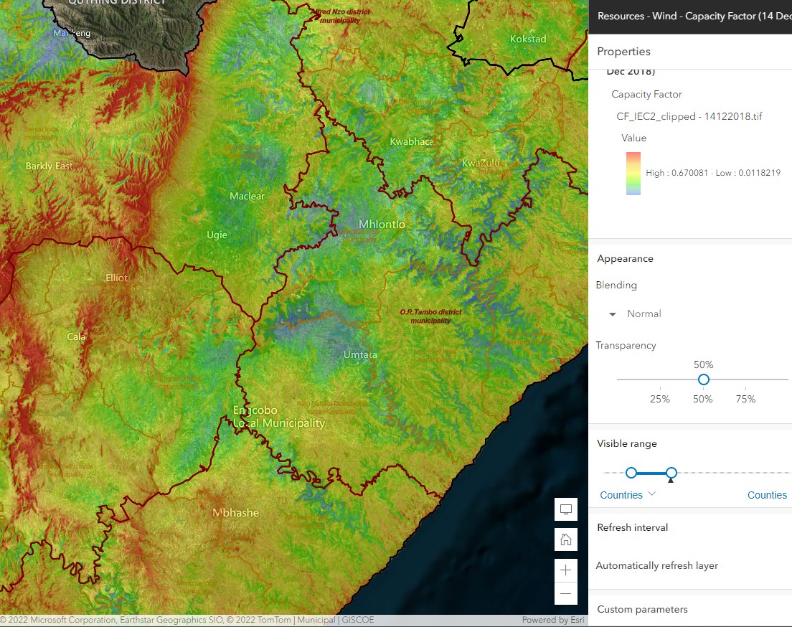Click the Properties heading
This screenshot has width=792, height=627.
click(623, 51)
